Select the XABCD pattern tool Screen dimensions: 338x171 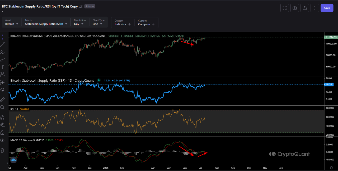(3, 74)
